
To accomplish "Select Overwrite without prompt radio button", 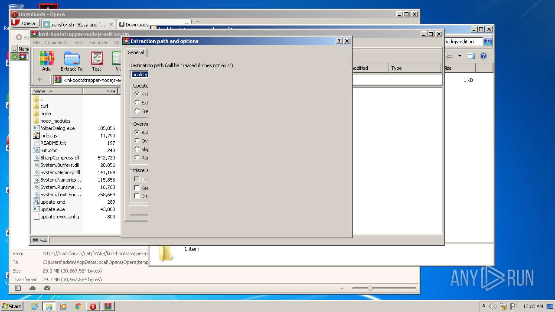I will 137,140.
